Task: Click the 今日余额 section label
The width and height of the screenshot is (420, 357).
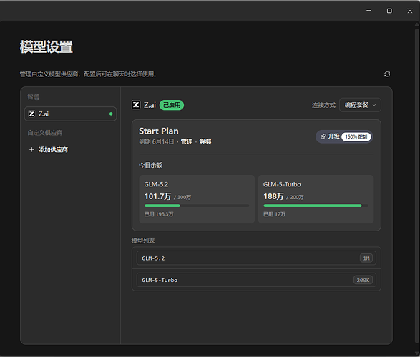Action: pos(150,165)
